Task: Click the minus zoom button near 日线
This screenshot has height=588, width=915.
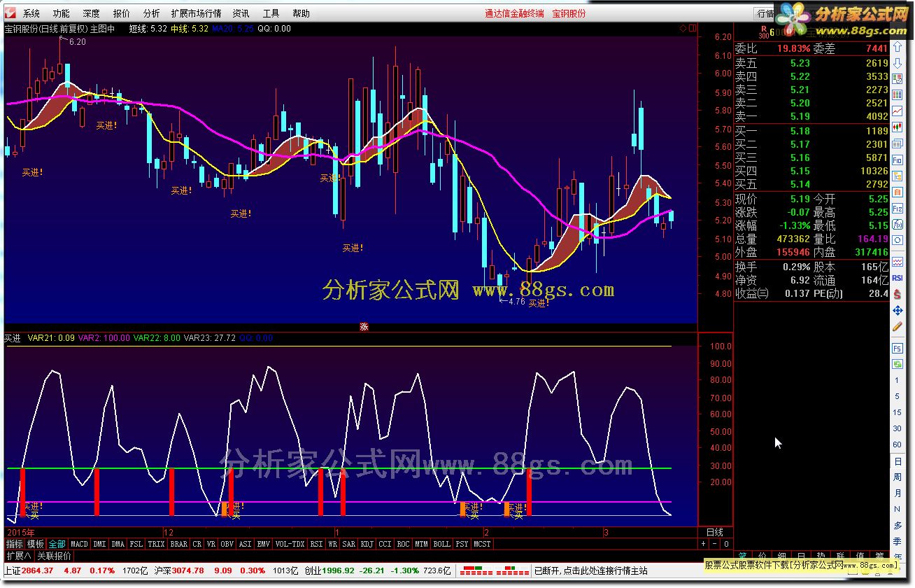Action: [x=715, y=544]
